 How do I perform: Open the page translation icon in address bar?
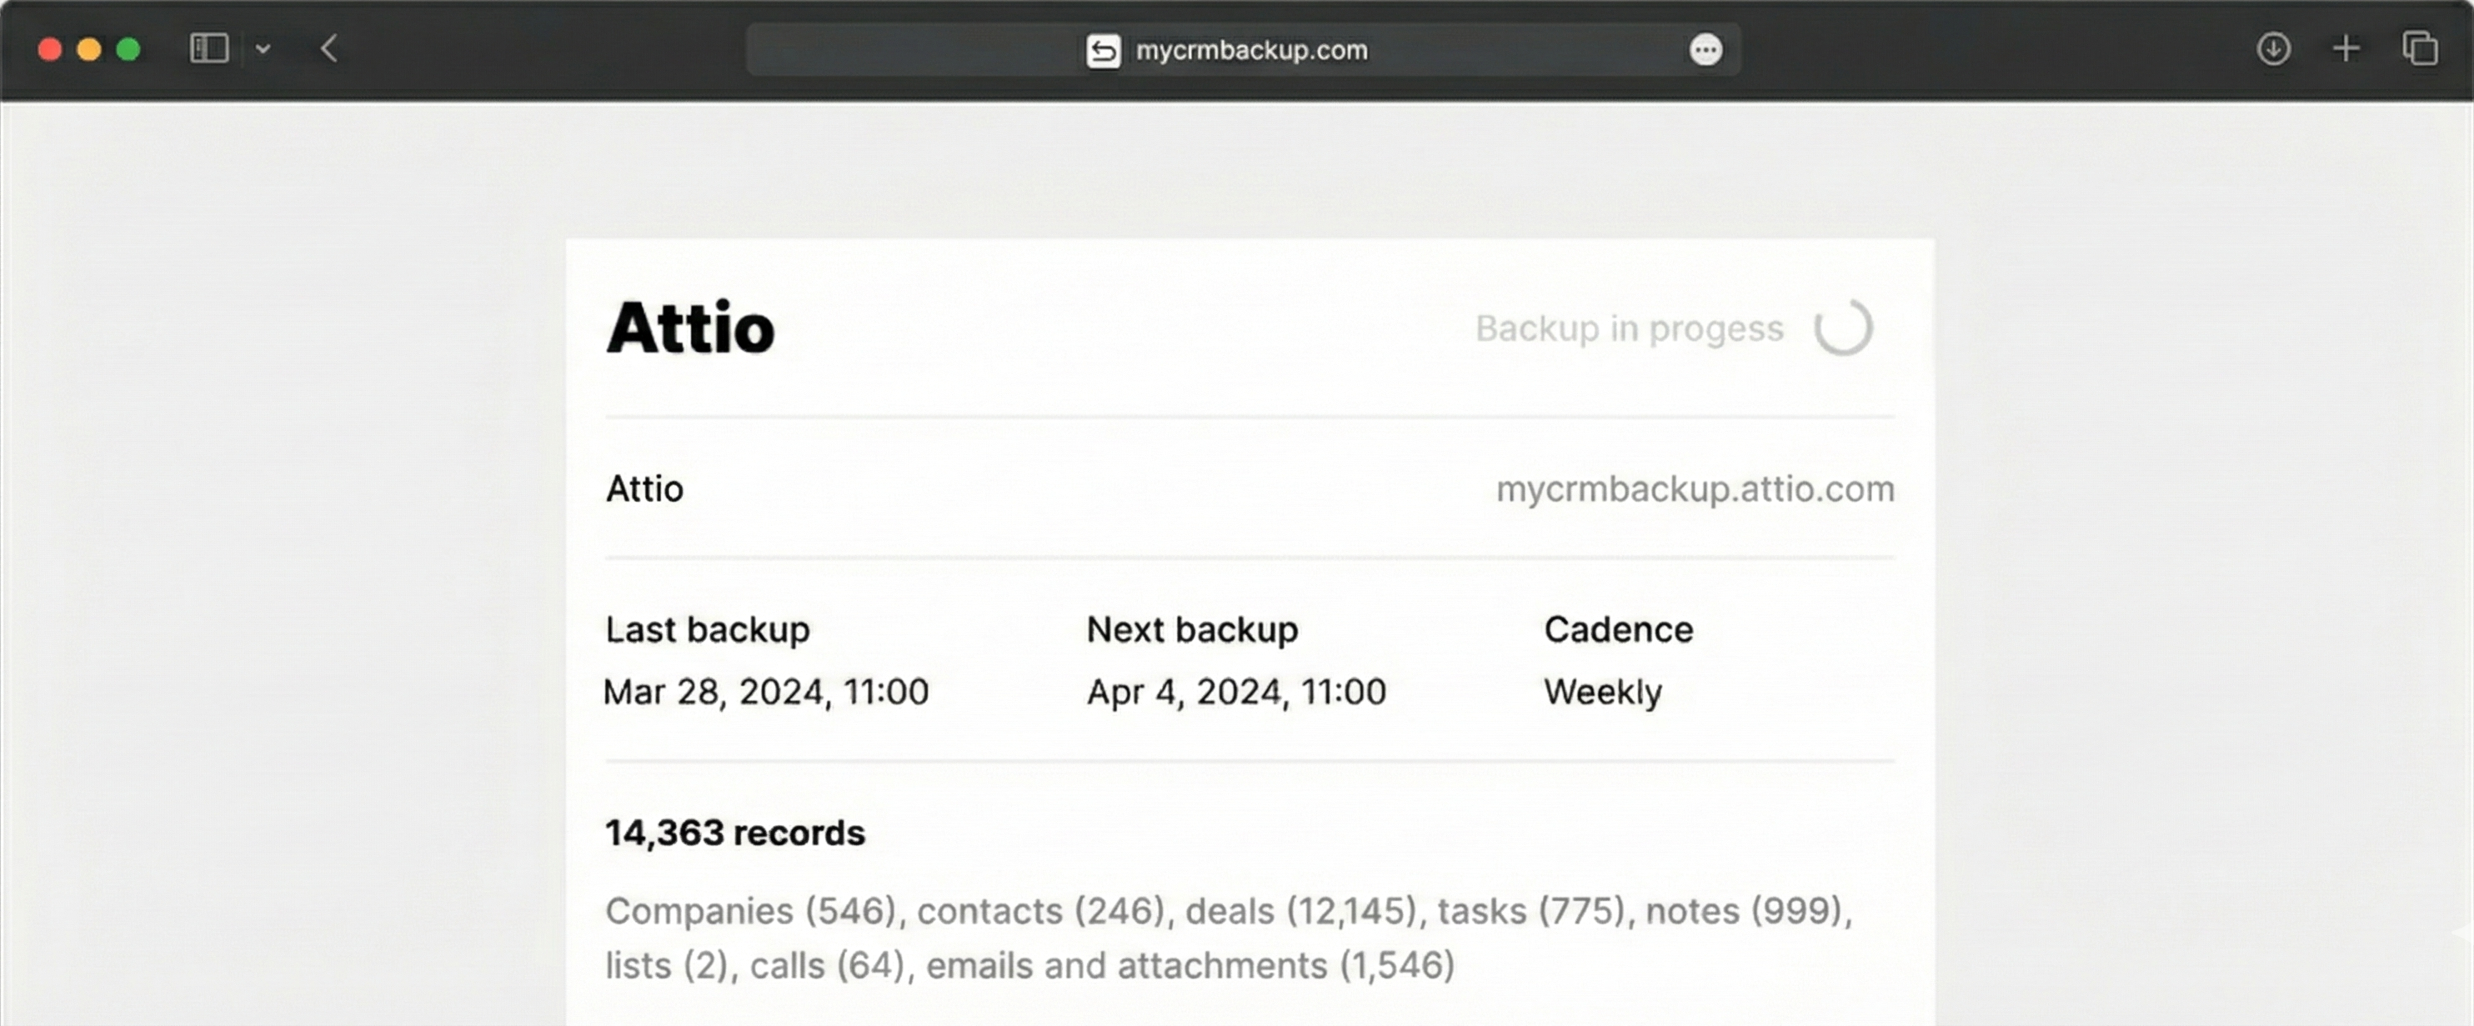coord(1103,50)
